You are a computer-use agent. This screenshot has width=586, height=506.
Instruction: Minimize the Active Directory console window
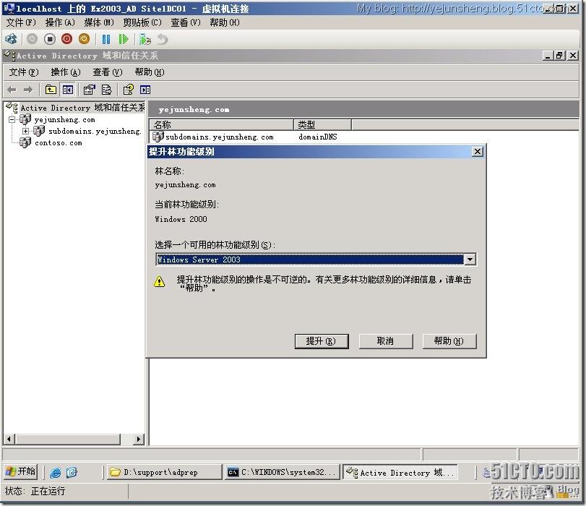[x=548, y=56]
